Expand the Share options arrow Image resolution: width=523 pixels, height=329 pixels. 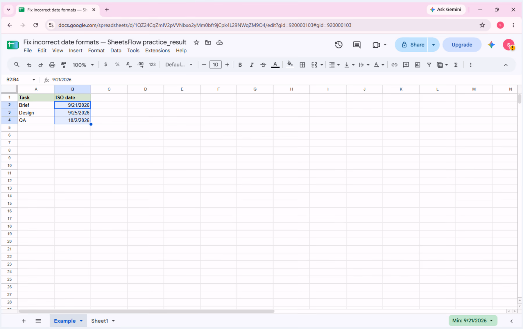pyautogui.click(x=433, y=45)
